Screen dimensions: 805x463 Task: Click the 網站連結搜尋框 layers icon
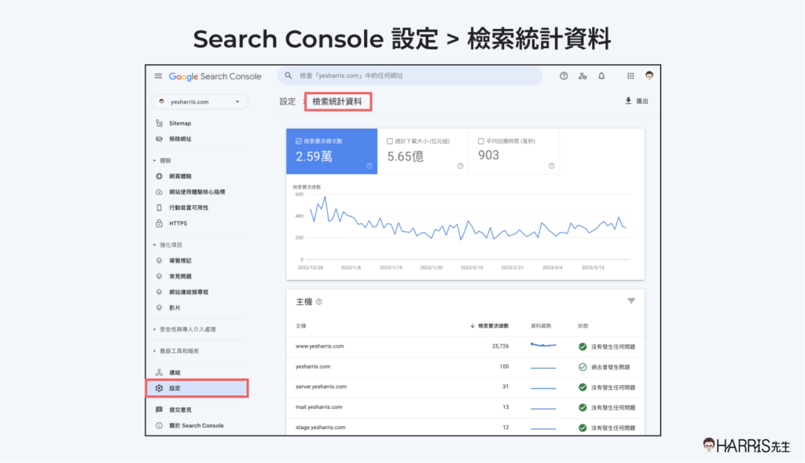159,292
